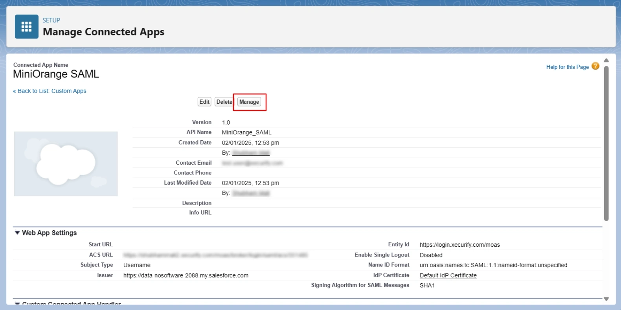Click the Help for this Page link
Viewport: 621px width, 310px height.
coord(567,67)
